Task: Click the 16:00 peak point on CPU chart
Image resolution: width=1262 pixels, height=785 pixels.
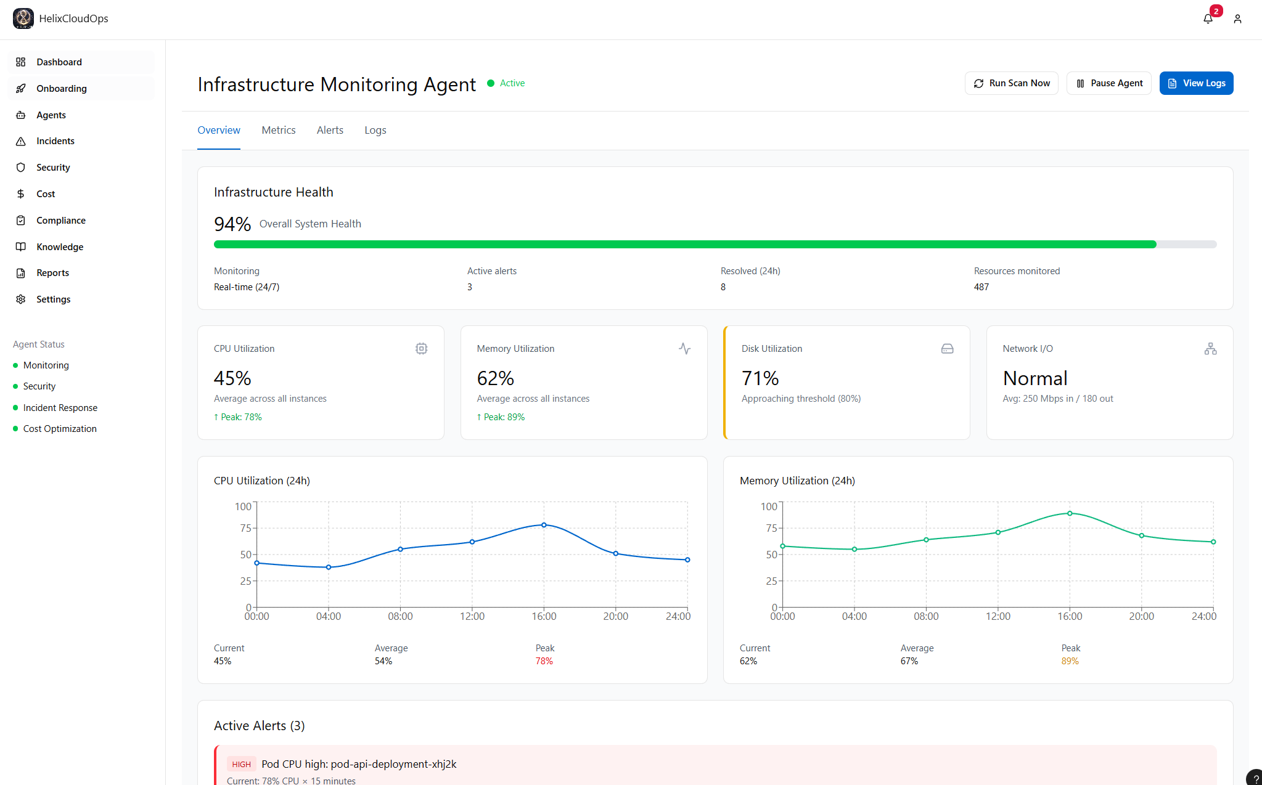Action: pos(544,525)
